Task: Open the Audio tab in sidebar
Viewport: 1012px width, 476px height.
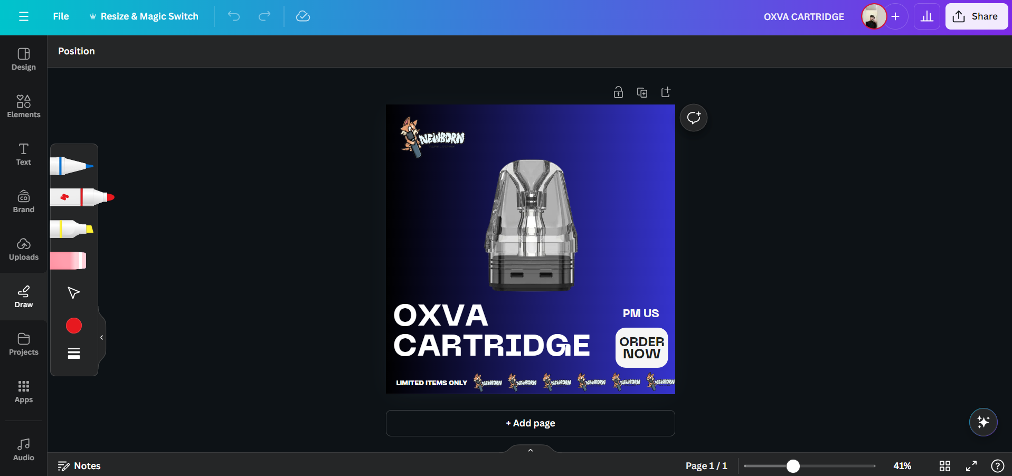Action: click(x=24, y=450)
